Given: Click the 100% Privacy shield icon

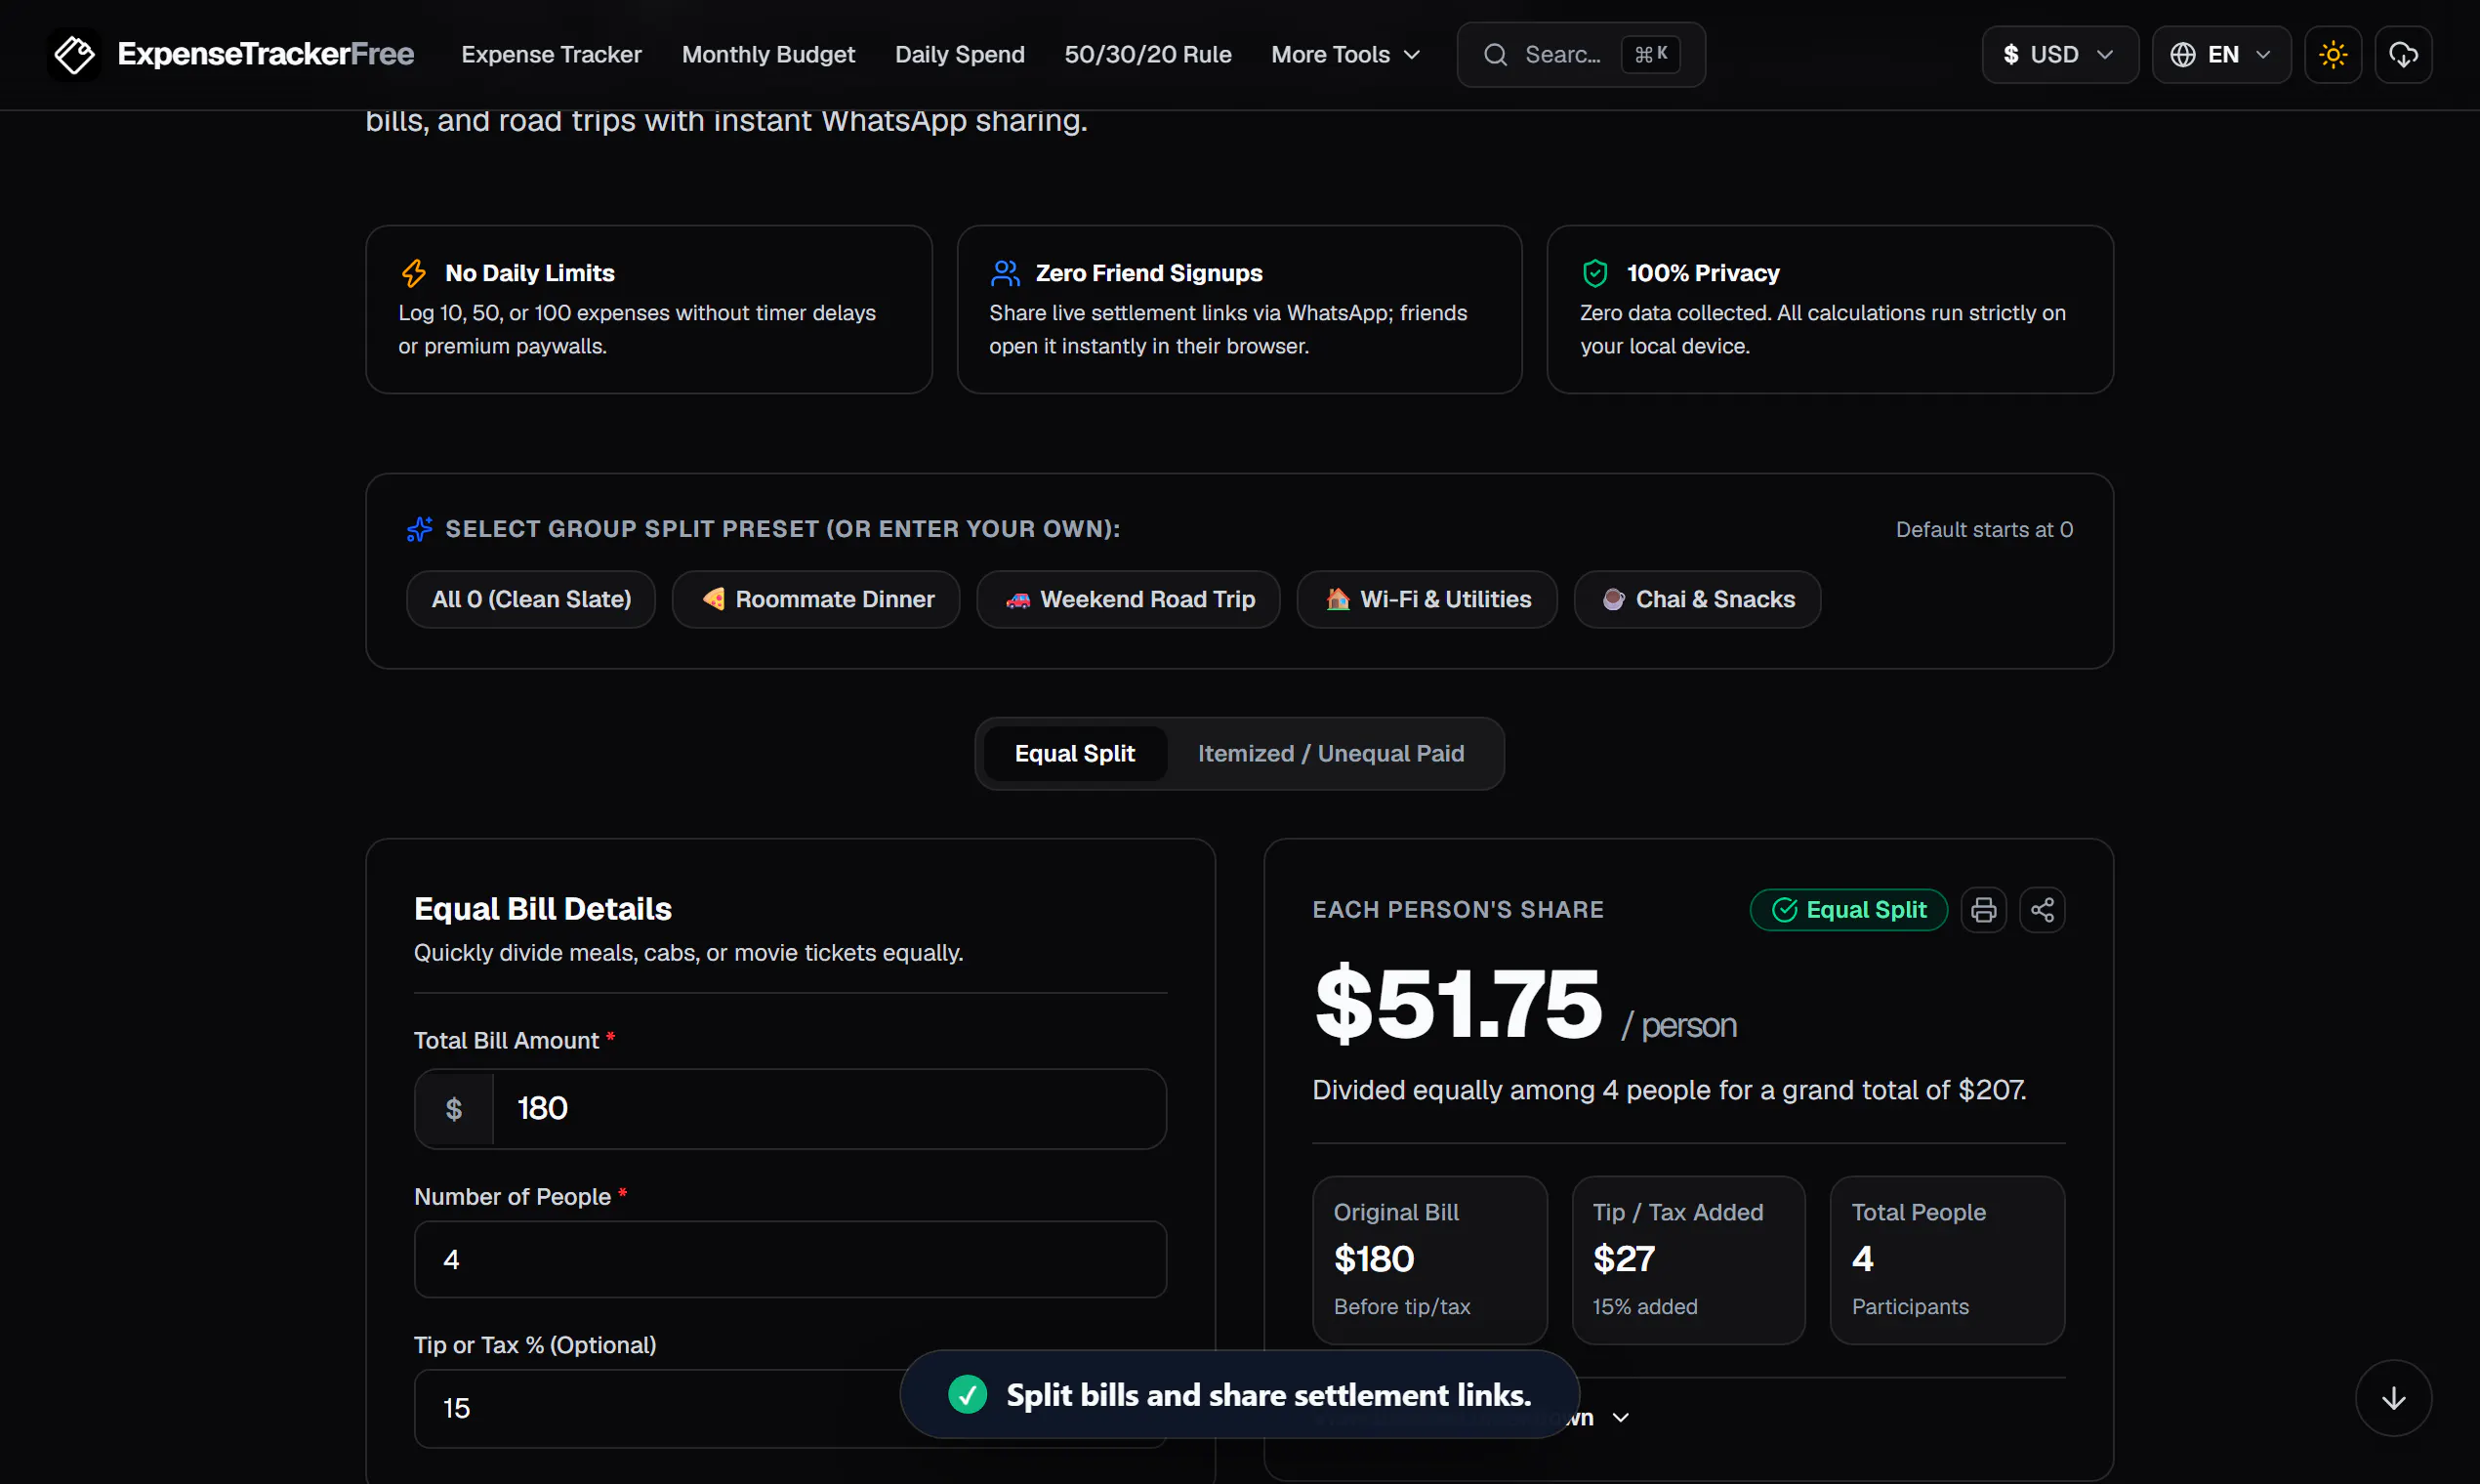Looking at the screenshot, I should pos(1594,272).
